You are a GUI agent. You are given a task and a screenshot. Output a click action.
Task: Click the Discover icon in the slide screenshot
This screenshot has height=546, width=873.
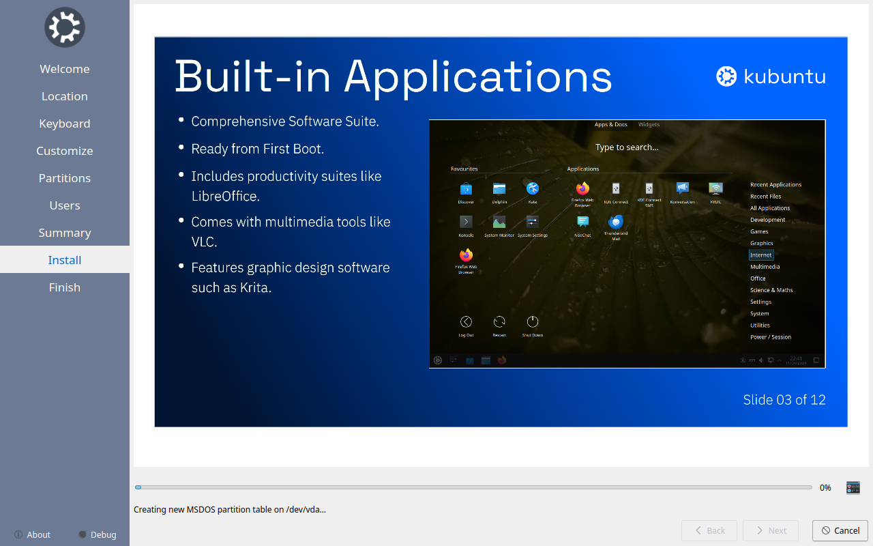[466, 188]
